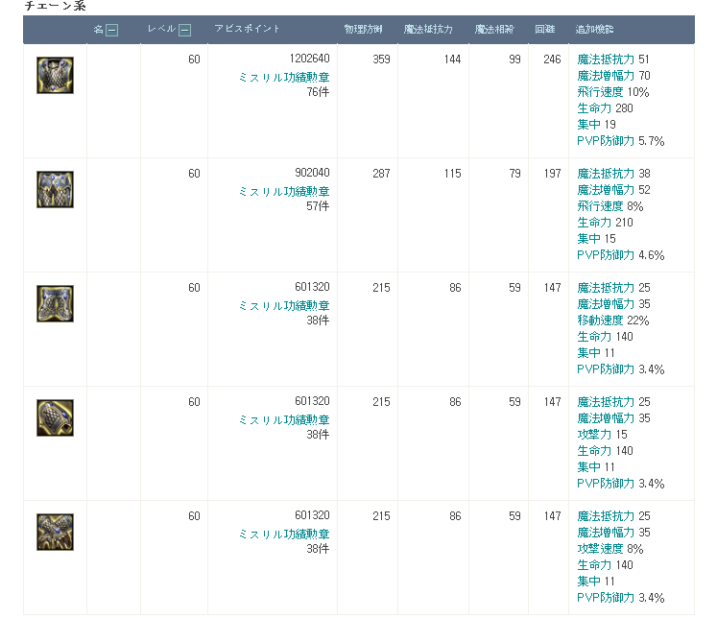Image resolution: width=717 pixels, height=618 pixels.
Task: Click the 回避 column header
Action: [x=545, y=29]
